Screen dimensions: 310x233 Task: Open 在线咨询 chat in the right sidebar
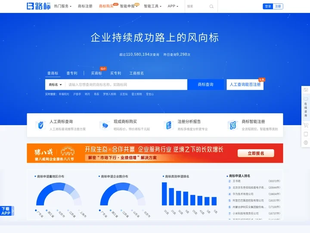point(306,107)
